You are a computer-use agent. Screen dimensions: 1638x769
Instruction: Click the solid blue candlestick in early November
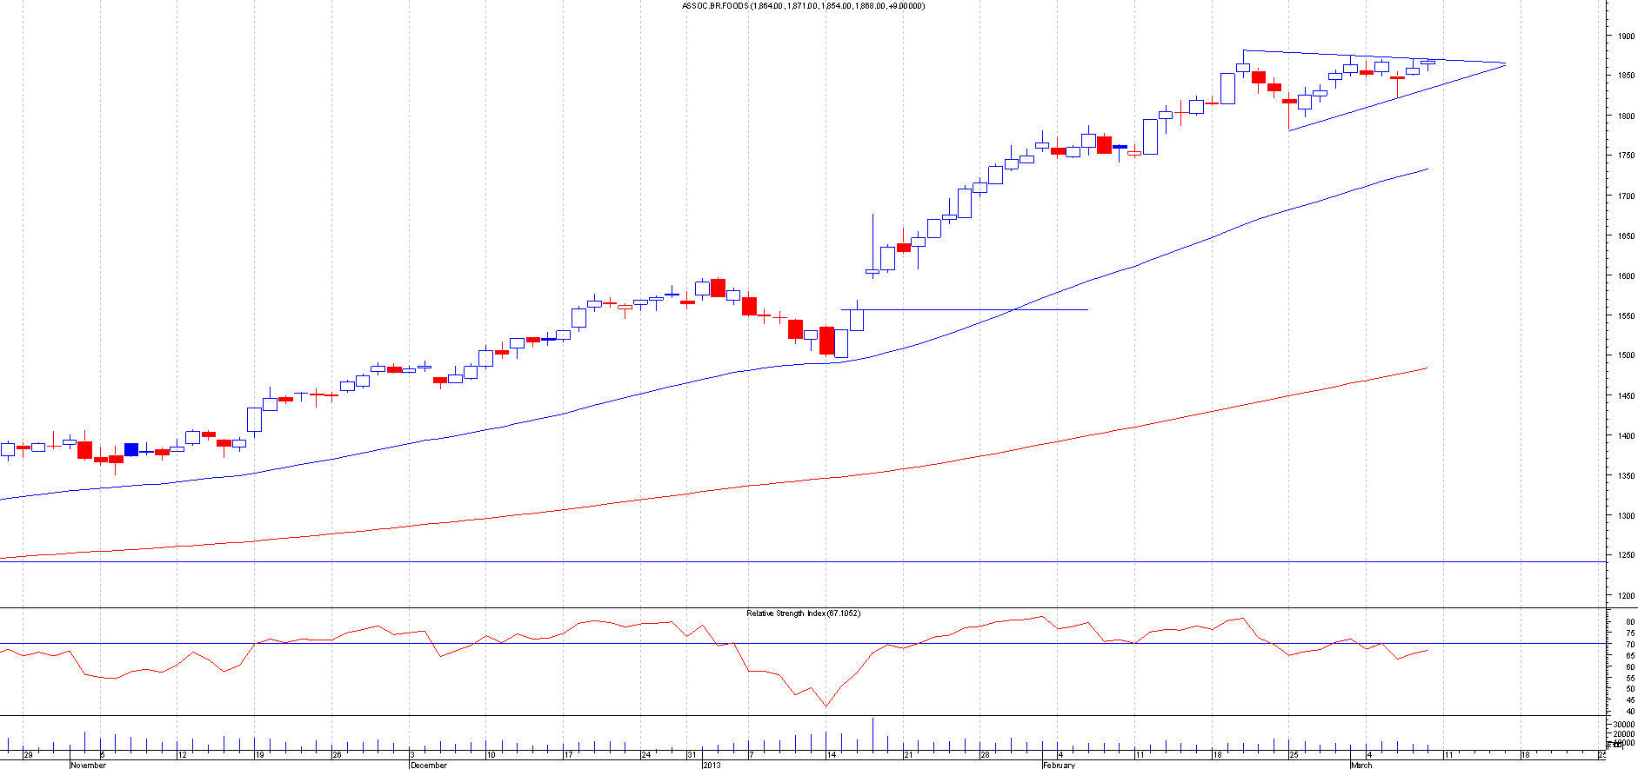(131, 449)
